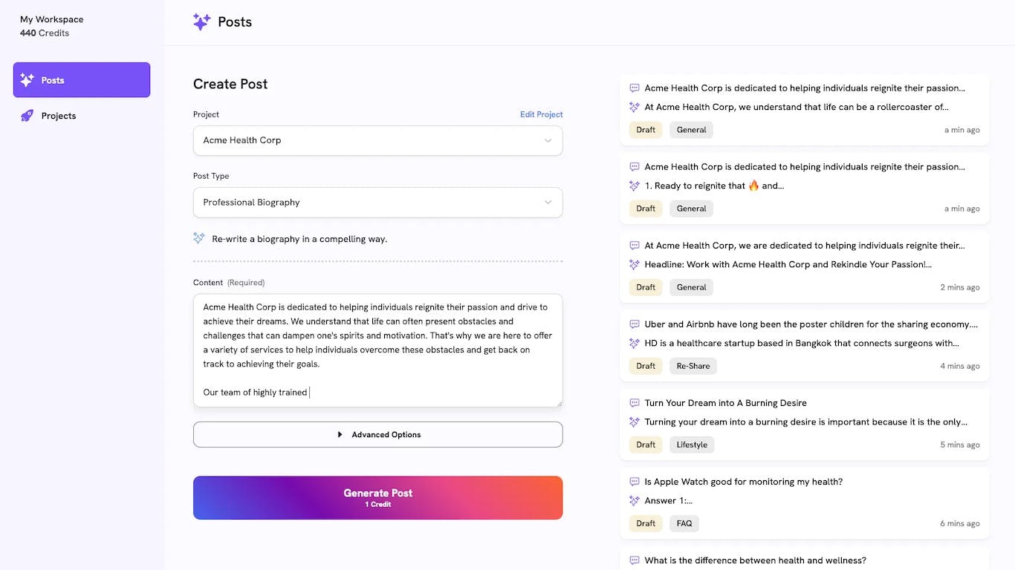The width and height of the screenshot is (1015, 570).
Task: Select the Re-Share tag on the Uber post
Action: point(693,366)
